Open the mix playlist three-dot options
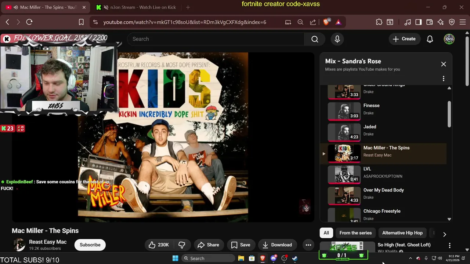Viewport: 470px width, 264px height. pos(444,78)
